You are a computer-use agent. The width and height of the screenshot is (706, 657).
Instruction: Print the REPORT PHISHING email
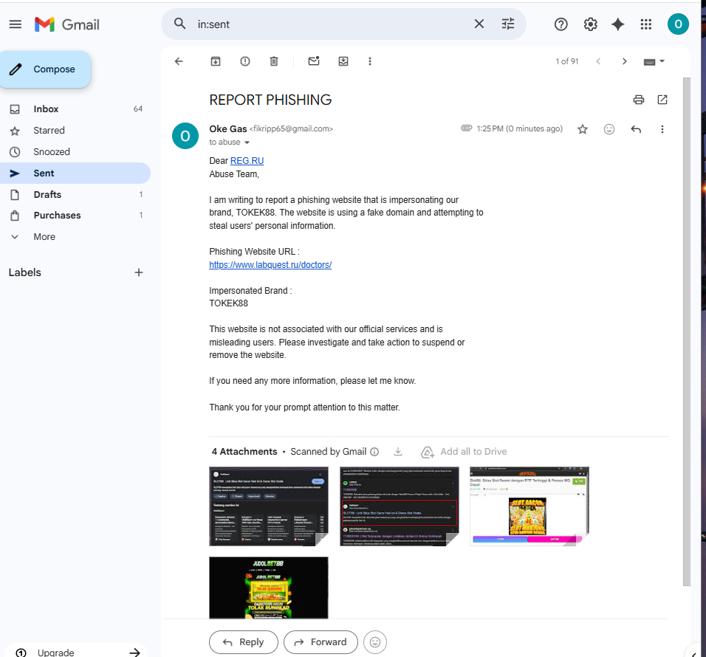(639, 100)
